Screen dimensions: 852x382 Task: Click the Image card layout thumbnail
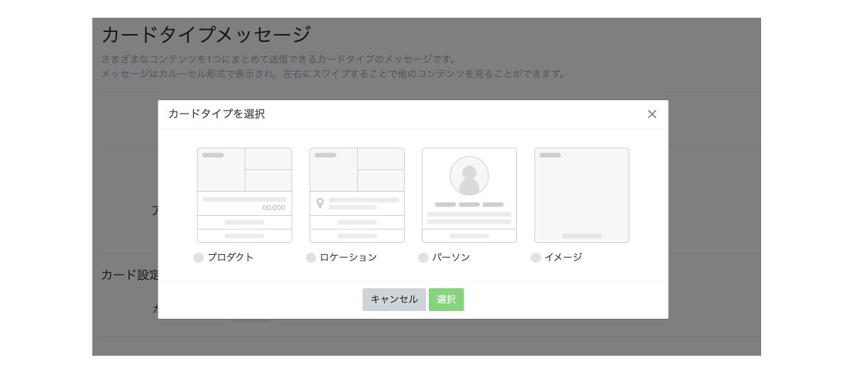pyautogui.click(x=581, y=195)
